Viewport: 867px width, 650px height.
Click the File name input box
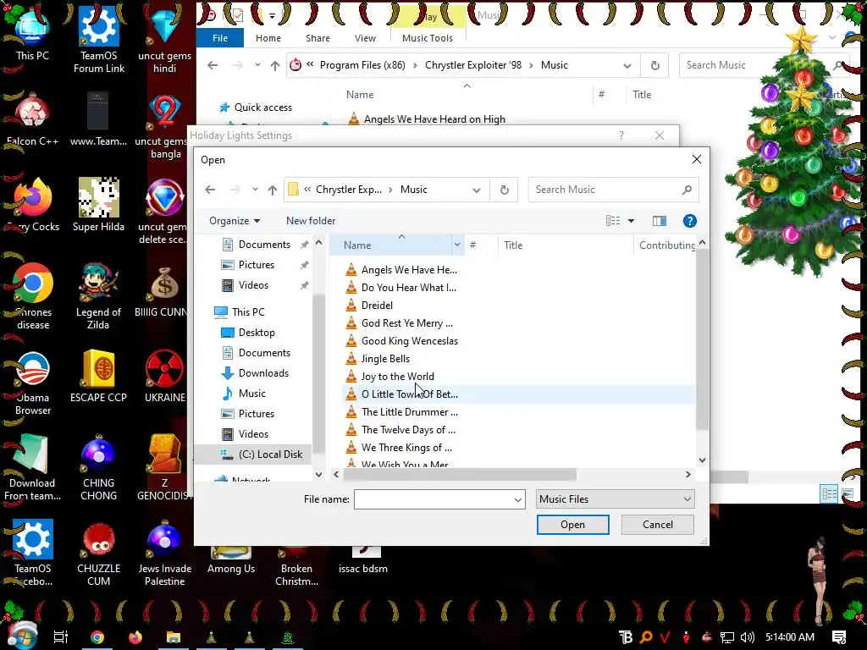tap(433, 499)
